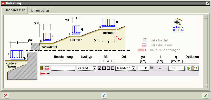Viewport: 211px width, 100px height.
Task: Delete row p with trash can icon
Action: [42, 68]
